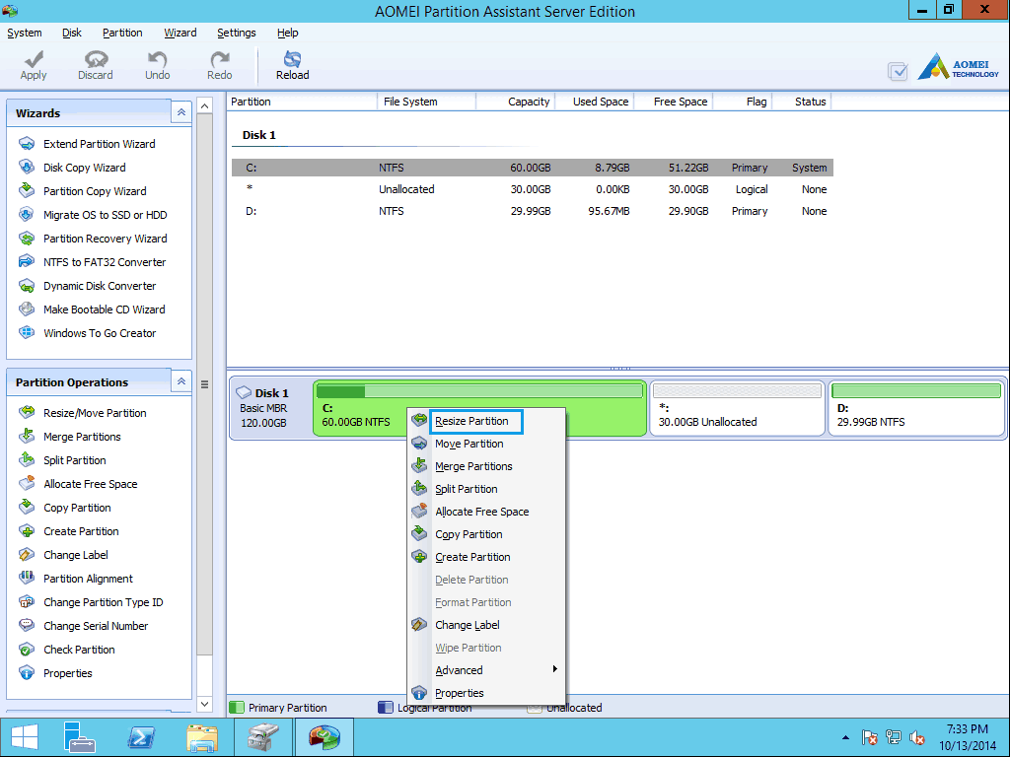
Task: Collapse the Wizards panel
Action: 181,112
